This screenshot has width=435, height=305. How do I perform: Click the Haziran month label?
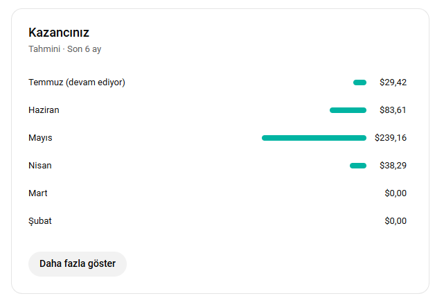[x=44, y=110]
